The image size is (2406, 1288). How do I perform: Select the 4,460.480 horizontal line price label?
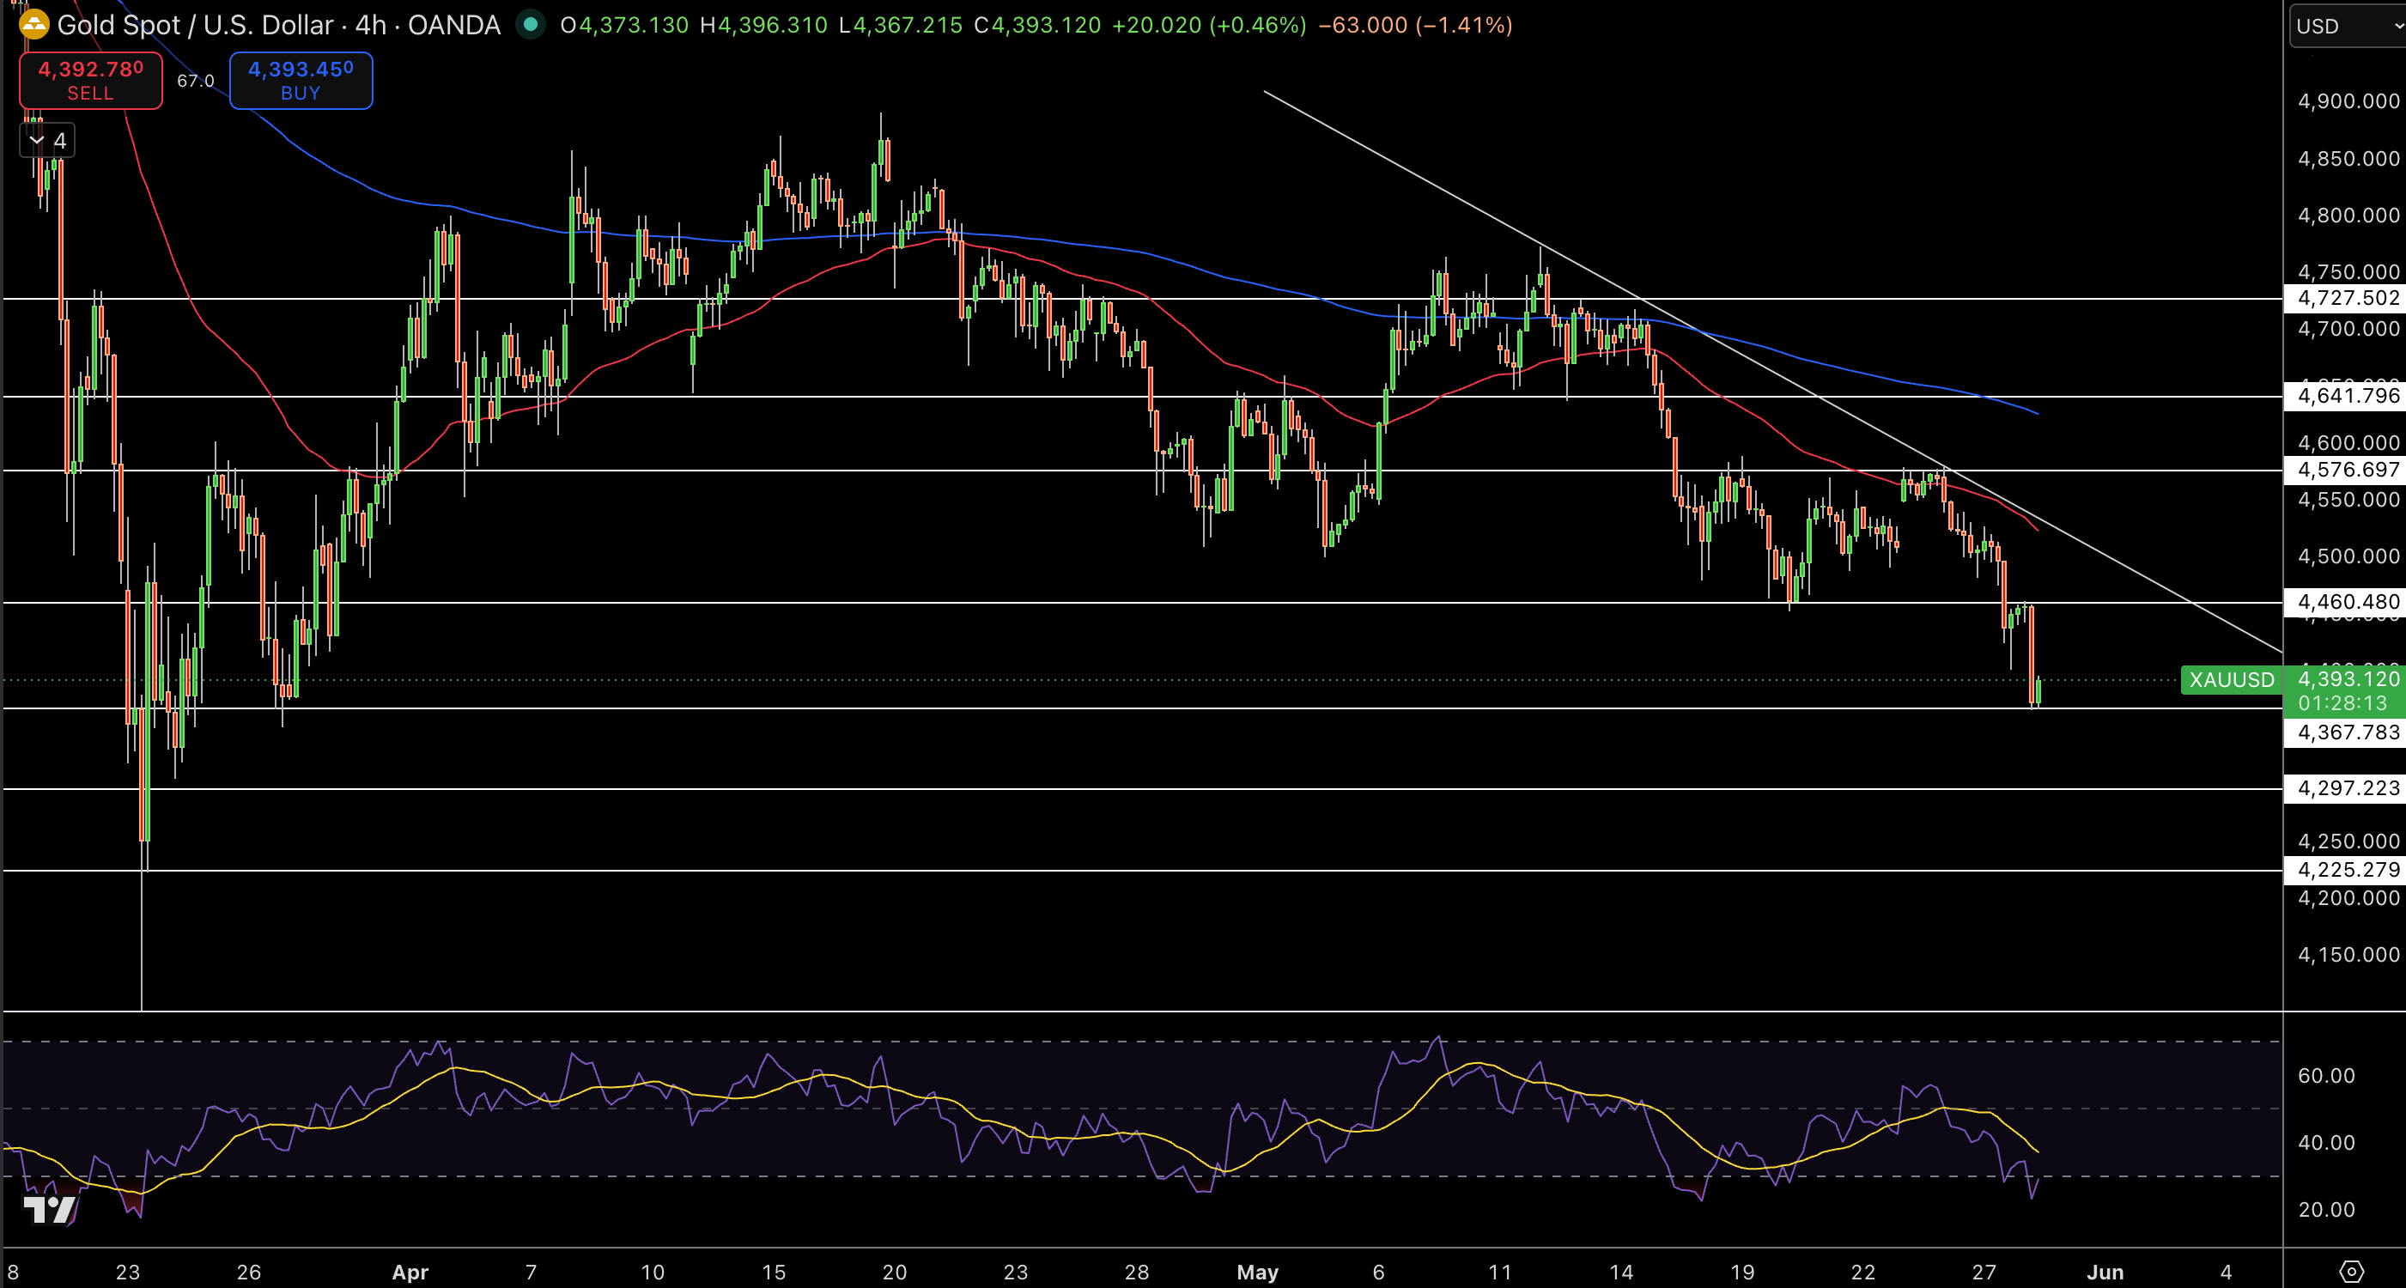coord(2345,602)
